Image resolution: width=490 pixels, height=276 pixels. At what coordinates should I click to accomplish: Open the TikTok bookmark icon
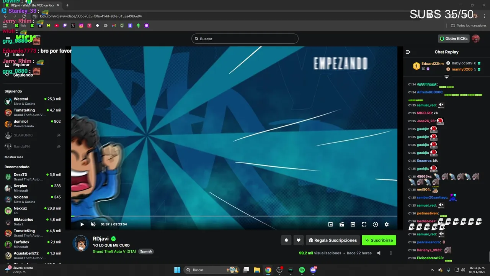(40, 26)
